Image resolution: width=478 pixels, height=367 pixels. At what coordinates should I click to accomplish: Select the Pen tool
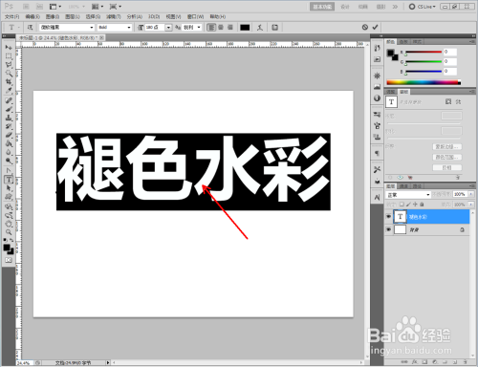(9, 171)
